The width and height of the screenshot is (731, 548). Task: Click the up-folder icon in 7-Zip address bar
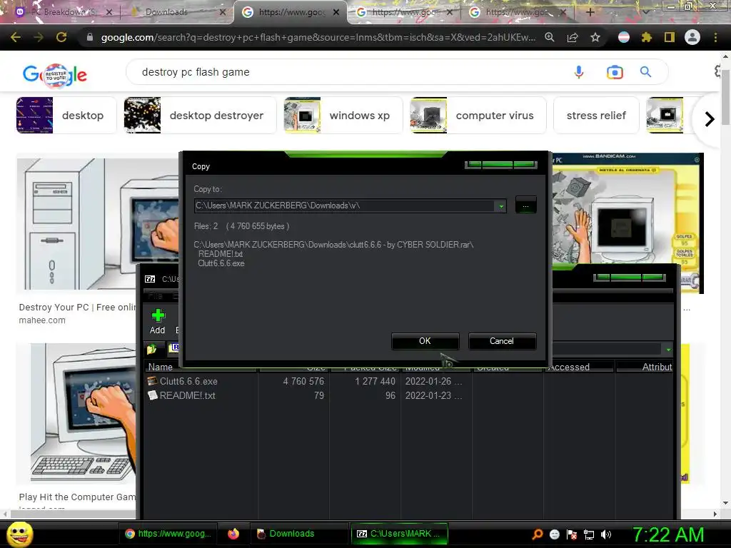click(151, 348)
